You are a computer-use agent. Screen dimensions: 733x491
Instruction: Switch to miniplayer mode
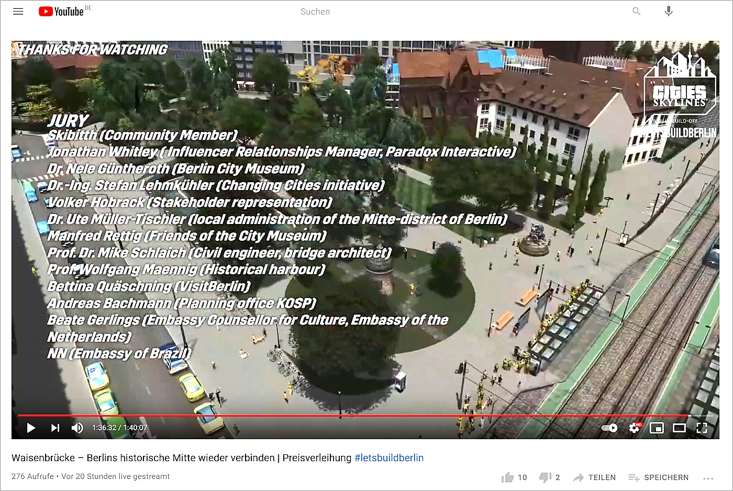tap(657, 428)
